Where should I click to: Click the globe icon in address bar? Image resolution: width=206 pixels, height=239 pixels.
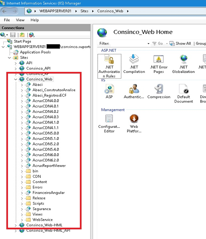29,11
